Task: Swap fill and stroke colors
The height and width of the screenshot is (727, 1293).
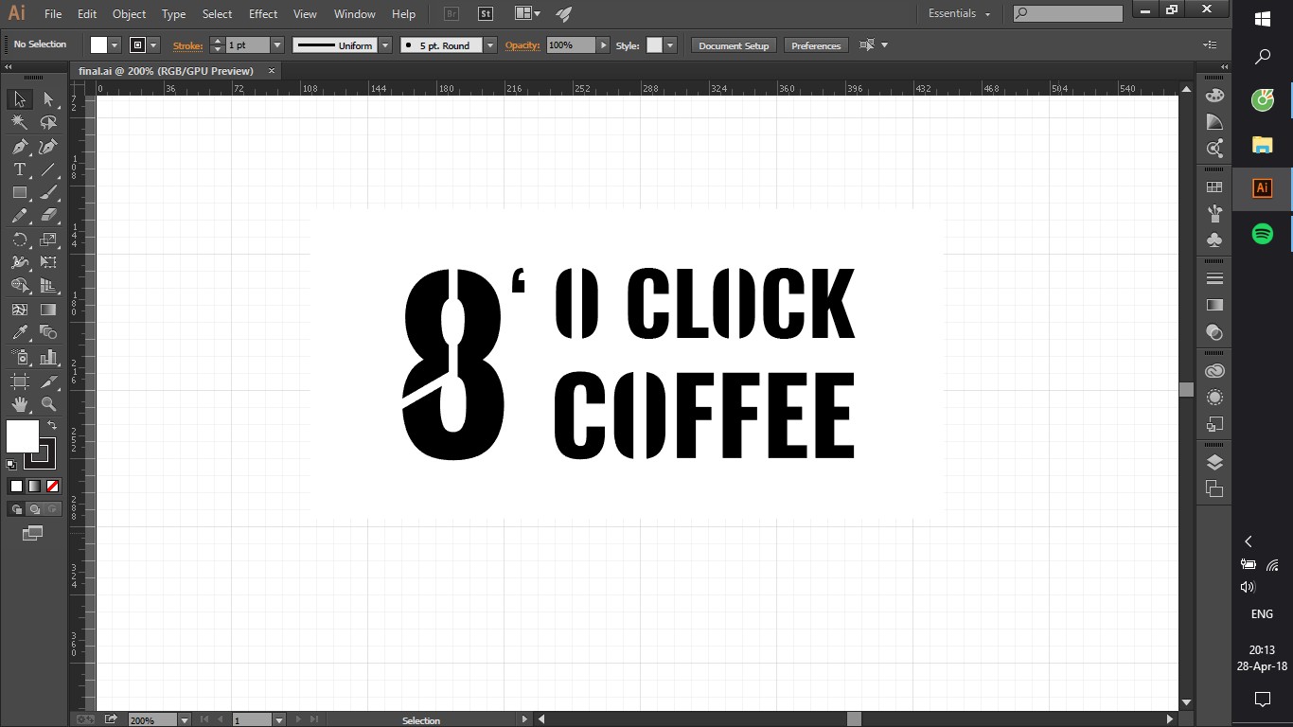Action: point(52,426)
